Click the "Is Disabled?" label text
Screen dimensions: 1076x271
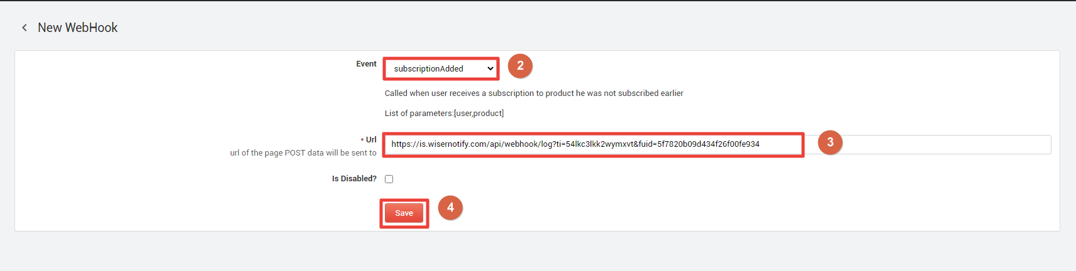coord(354,179)
